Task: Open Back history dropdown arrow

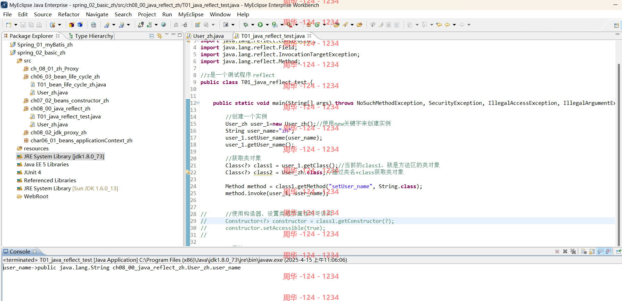Action: (x=454, y=25)
